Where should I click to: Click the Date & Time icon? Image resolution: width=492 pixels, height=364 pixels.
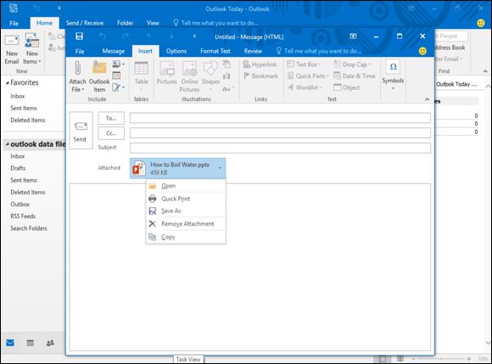point(337,76)
